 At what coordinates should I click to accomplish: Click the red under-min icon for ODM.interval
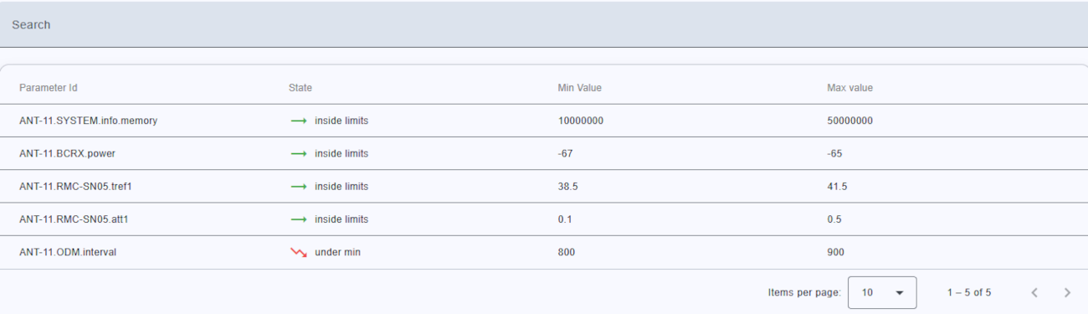pyautogui.click(x=299, y=252)
